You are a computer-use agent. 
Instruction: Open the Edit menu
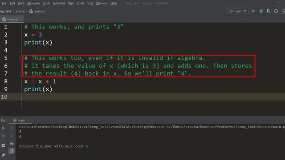pos(12,3)
